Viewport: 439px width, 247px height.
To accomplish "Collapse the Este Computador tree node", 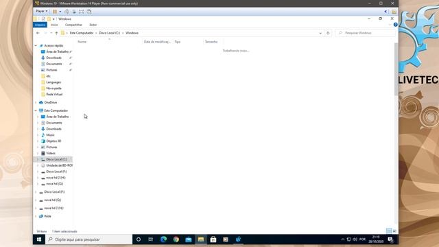I will [36, 110].
